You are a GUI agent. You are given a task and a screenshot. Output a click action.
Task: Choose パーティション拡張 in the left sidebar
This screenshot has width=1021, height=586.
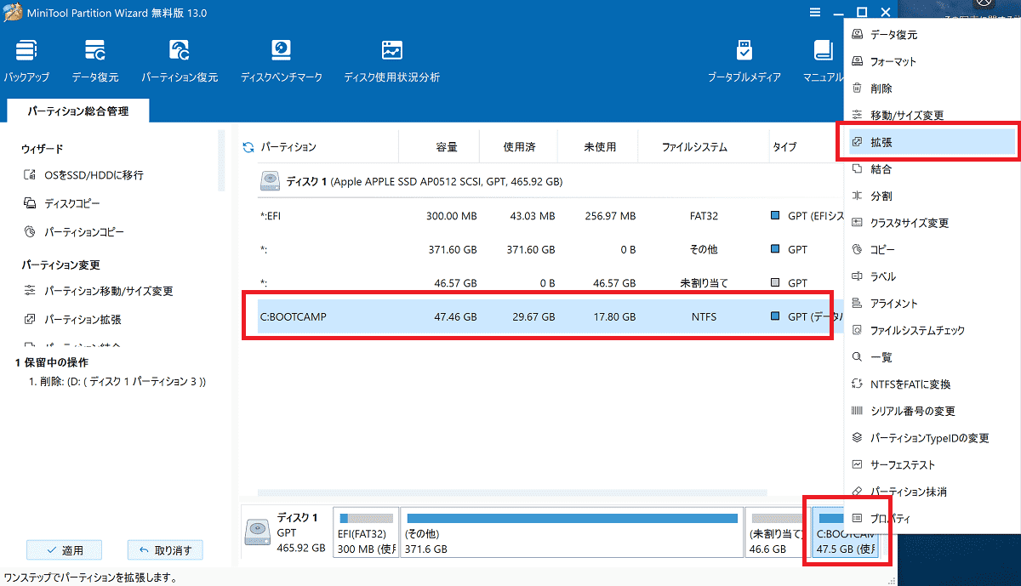(72, 320)
